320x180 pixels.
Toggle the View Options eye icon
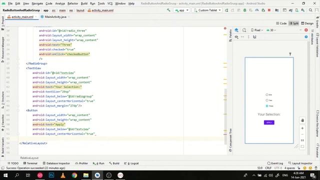[236, 37]
